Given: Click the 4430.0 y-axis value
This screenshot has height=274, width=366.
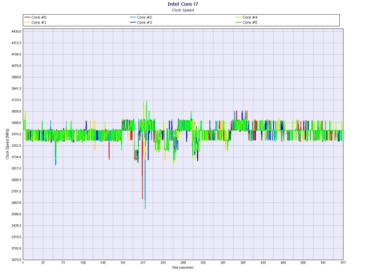Looking at the screenshot, I should (x=16, y=31).
